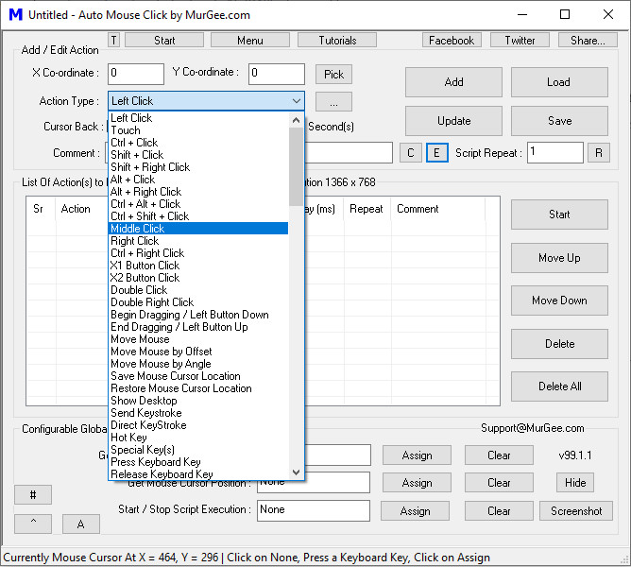Open the Twitter link button
Viewport: 631px width, 567px height.
tap(520, 41)
